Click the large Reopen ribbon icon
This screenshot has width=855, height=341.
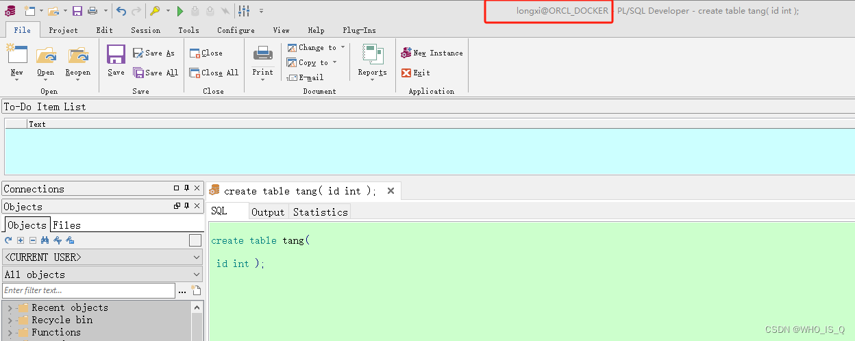pyautogui.click(x=78, y=55)
